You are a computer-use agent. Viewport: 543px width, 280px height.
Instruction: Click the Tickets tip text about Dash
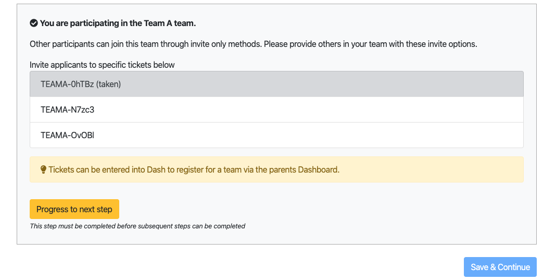click(x=194, y=169)
